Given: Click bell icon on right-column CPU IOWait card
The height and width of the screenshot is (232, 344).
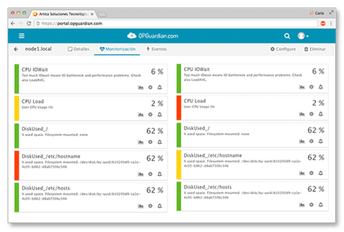Looking at the screenshot, I should (320, 87).
